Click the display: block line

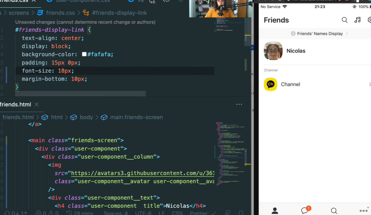click(46, 46)
